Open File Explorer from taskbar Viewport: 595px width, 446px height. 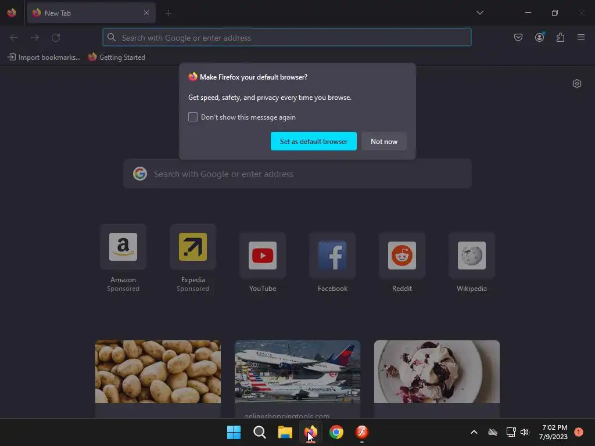[x=285, y=432]
